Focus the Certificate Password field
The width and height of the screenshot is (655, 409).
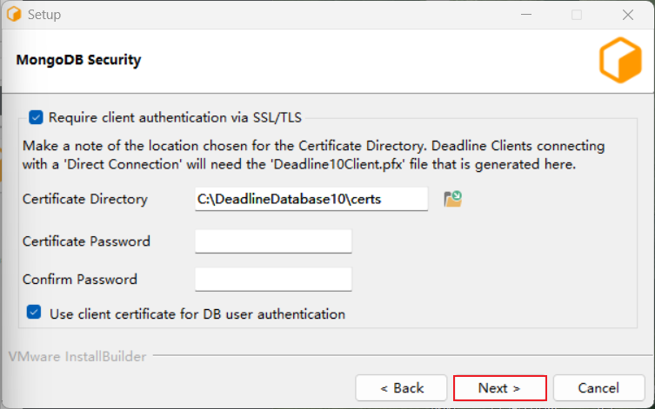273,241
